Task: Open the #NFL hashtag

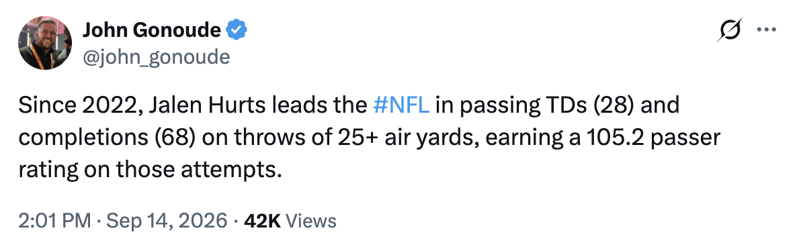Action: coord(401,107)
